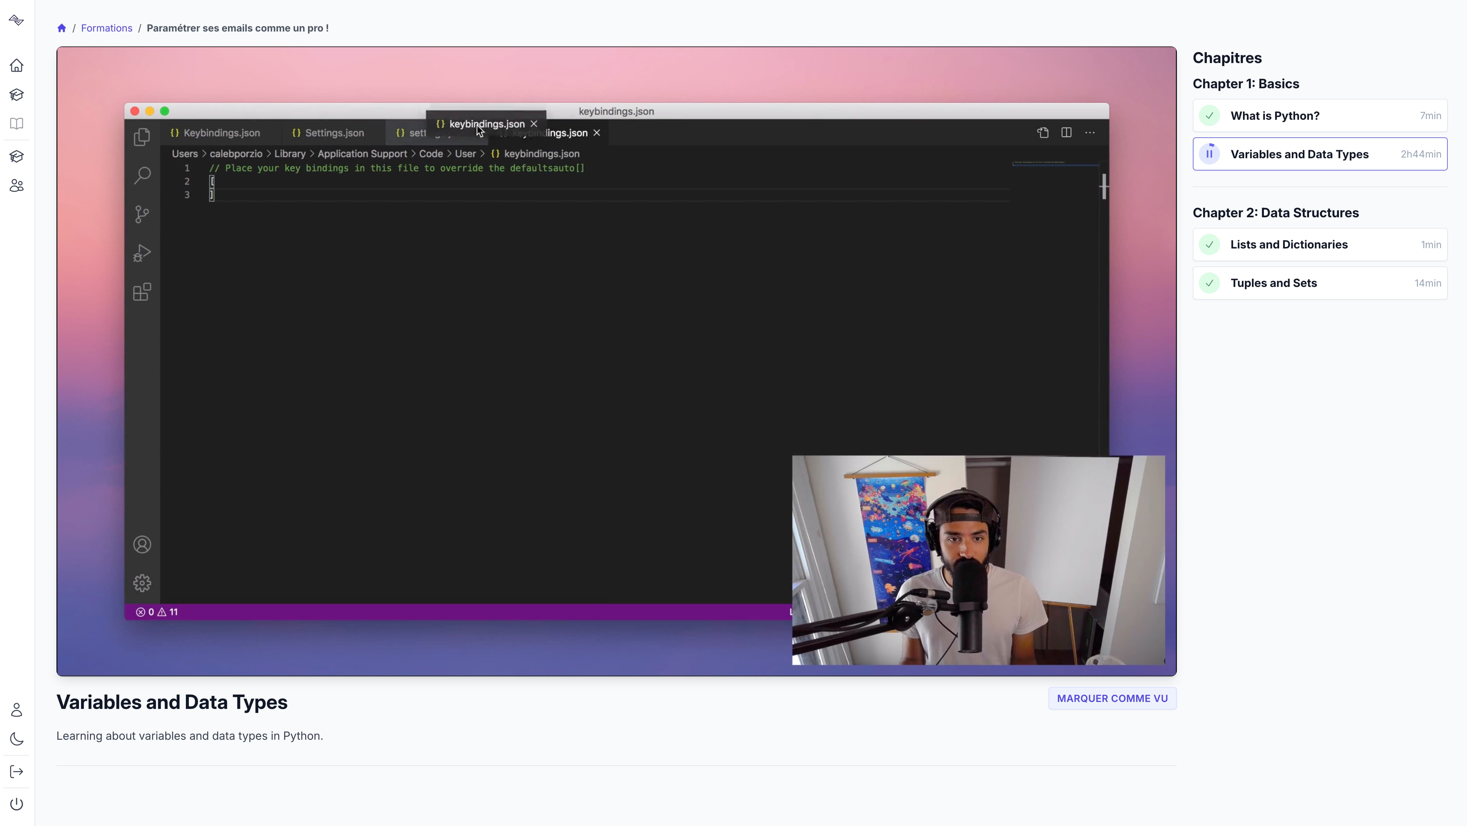
Task: Open the users group icon in the sidebar
Action: [17, 185]
